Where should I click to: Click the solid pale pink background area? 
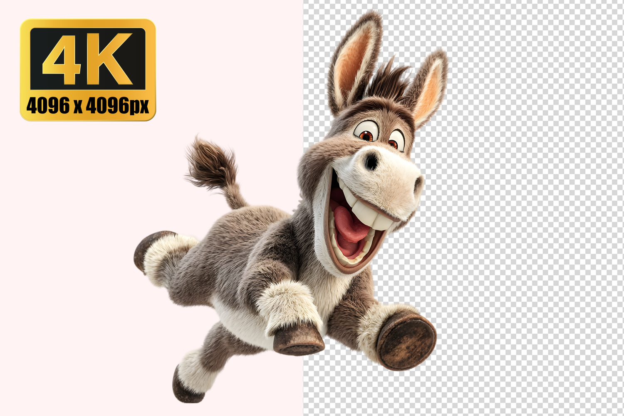[x=83, y=250]
